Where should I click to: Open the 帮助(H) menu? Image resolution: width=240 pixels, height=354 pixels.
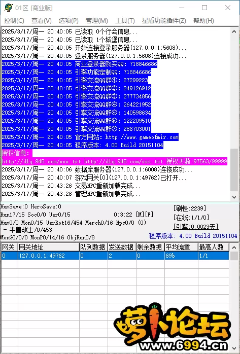click(x=203, y=21)
